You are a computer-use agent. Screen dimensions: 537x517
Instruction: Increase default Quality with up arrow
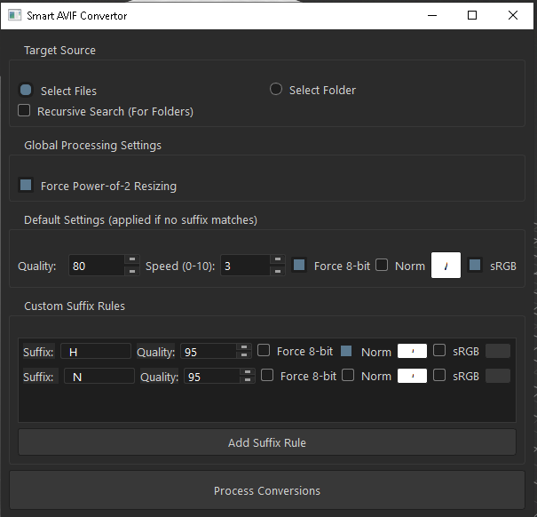point(132,259)
